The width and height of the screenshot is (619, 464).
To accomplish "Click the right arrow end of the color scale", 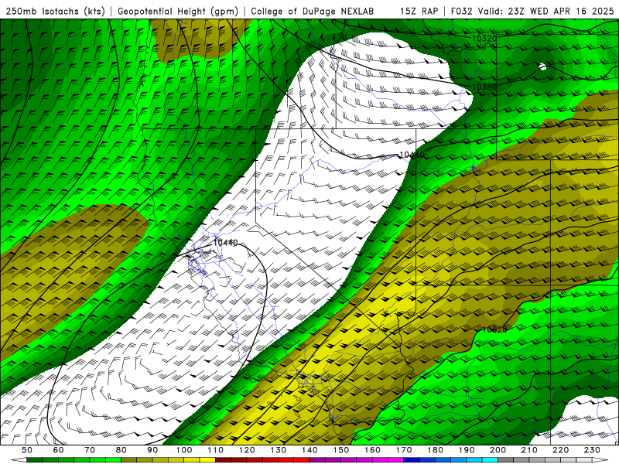I will coord(600,460).
